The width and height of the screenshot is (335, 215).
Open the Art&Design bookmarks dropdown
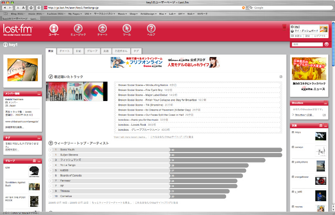pos(148,14)
